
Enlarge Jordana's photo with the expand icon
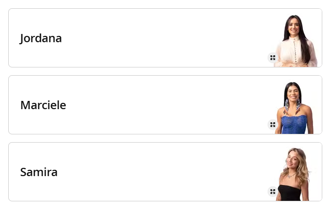pyautogui.click(x=273, y=58)
